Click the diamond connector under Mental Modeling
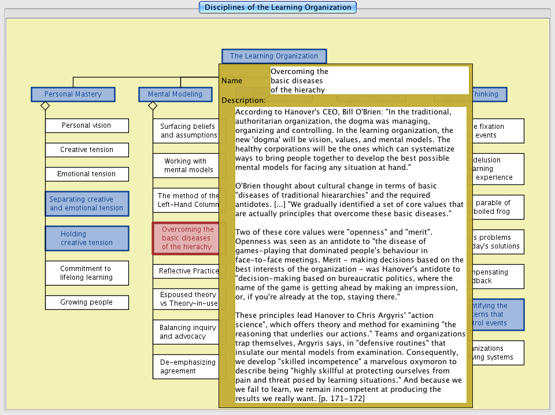The width and height of the screenshot is (555, 415). click(x=153, y=106)
